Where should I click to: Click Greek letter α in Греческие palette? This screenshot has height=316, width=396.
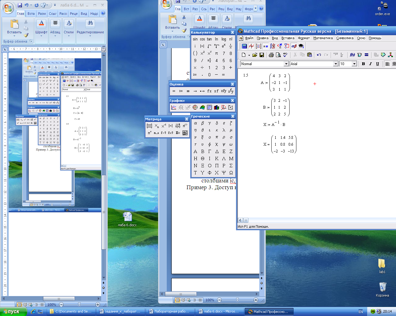195,123
